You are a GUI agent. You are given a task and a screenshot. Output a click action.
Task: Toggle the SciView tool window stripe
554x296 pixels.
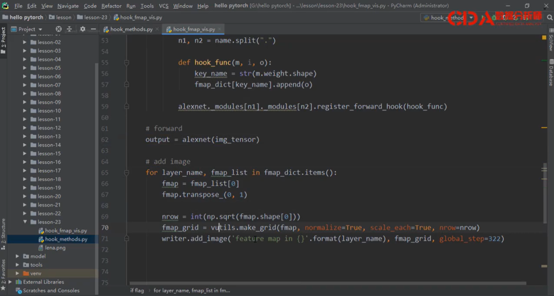pos(551,39)
